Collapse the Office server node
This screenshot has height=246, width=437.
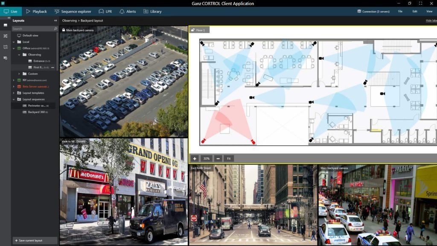click(x=14, y=48)
